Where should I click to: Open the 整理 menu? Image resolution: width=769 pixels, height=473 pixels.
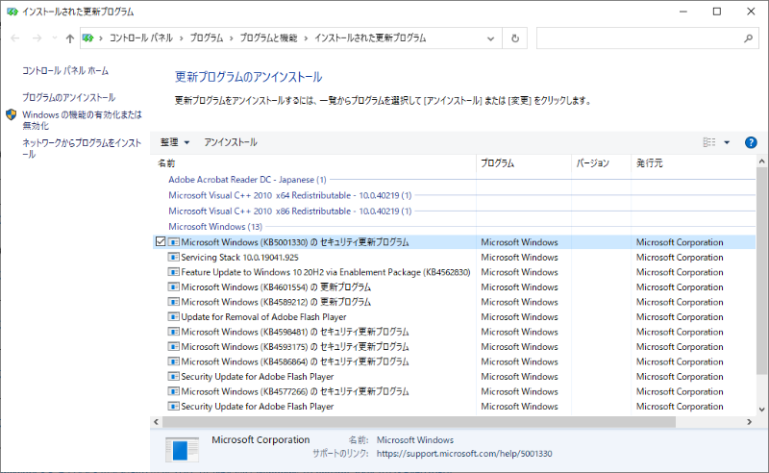175,142
